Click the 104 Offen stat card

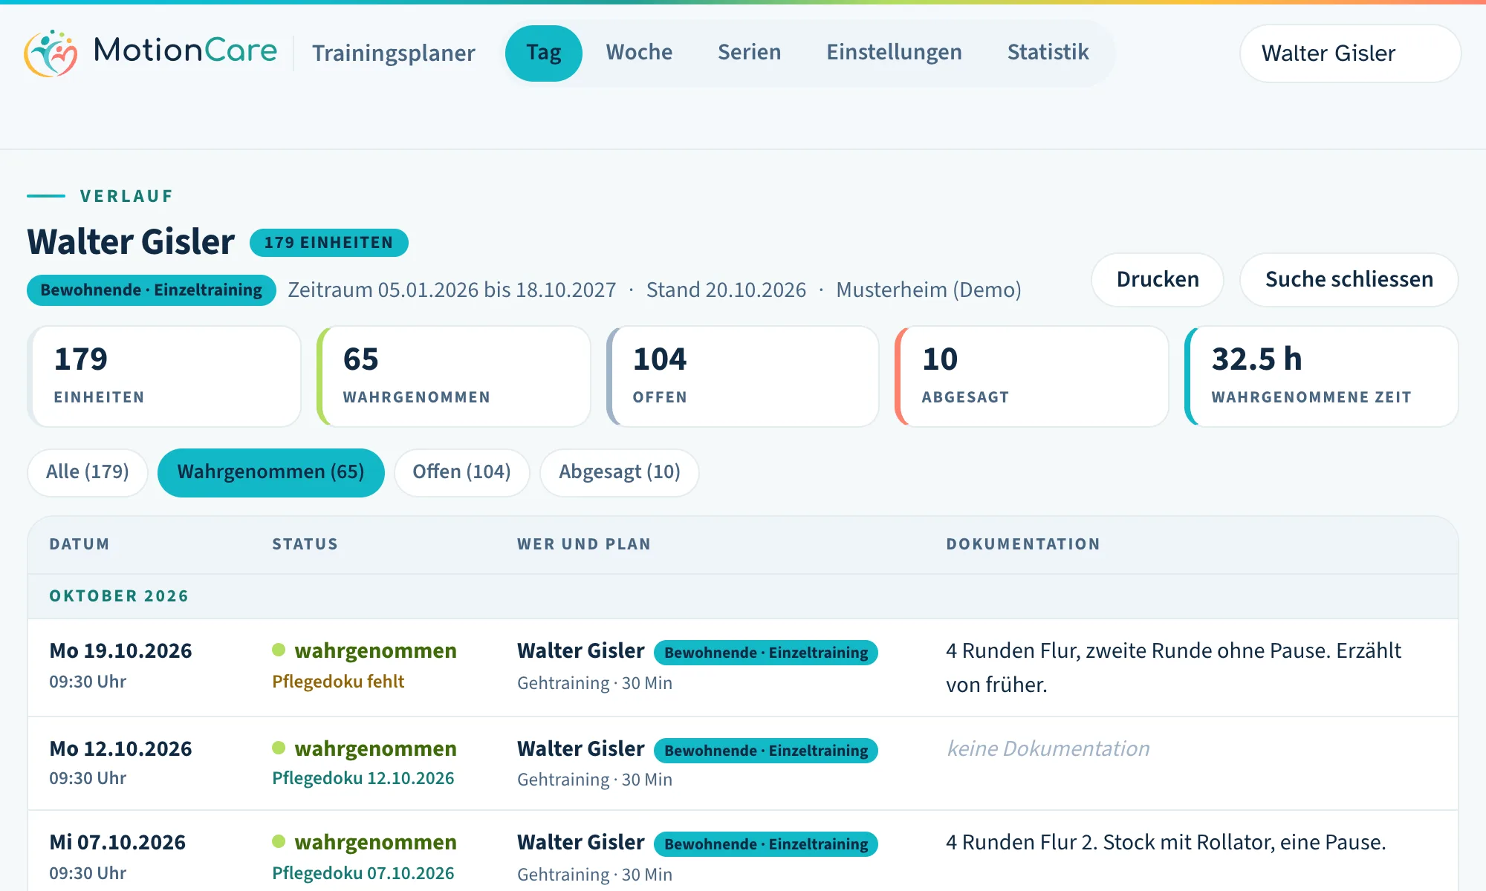pyautogui.click(x=743, y=376)
